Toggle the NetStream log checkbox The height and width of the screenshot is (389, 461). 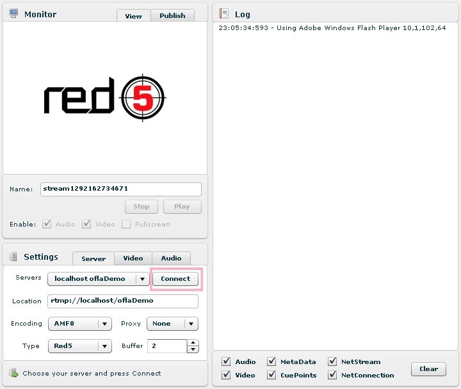tap(332, 361)
